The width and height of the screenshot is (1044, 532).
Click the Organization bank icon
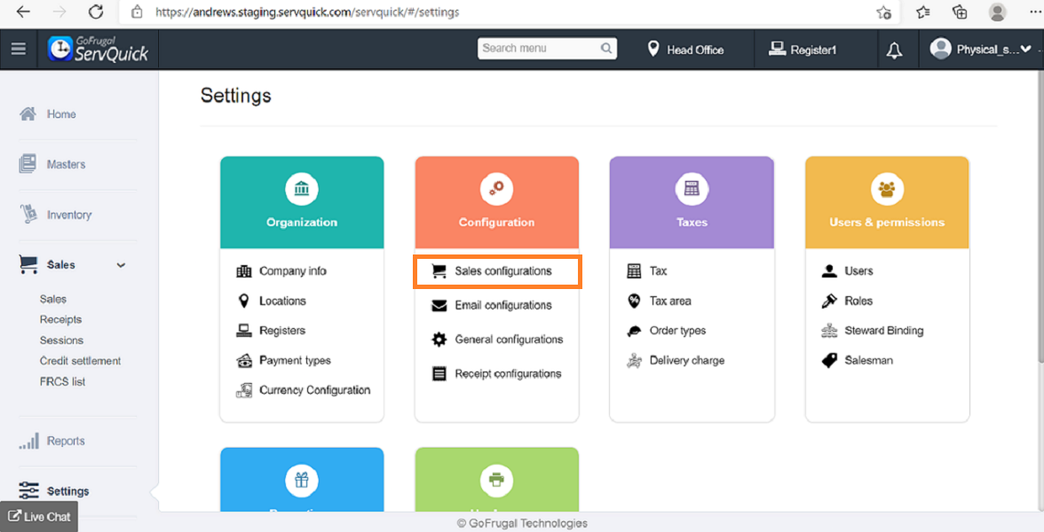point(302,189)
